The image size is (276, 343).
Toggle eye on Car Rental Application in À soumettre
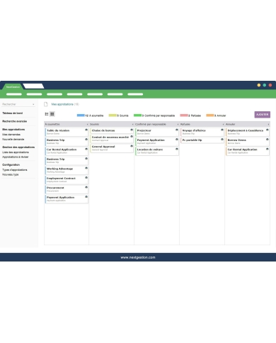click(x=86, y=149)
